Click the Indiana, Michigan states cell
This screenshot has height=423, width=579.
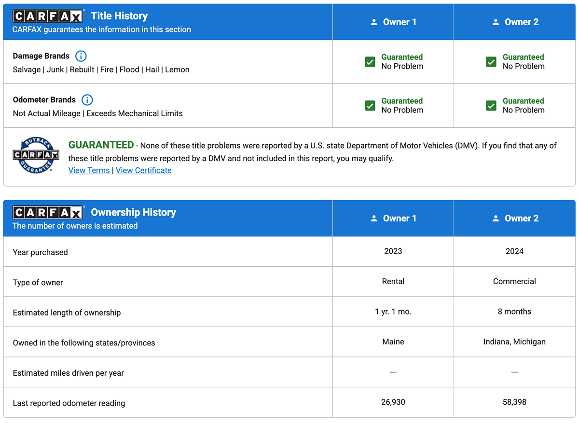coord(514,341)
